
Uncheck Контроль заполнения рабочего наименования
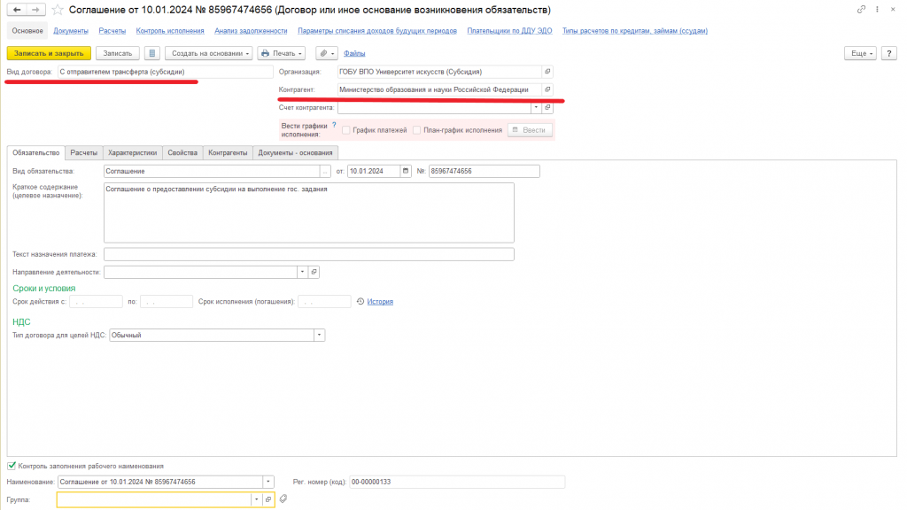click(12, 466)
